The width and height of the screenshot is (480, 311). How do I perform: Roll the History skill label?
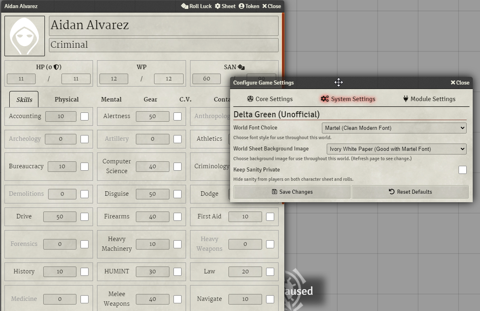click(x=24, y=271)
